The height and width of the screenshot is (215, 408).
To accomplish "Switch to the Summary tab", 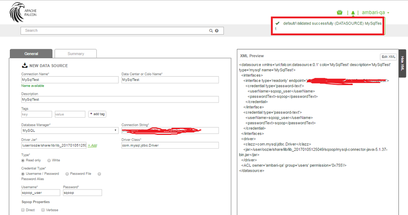I will coord(76,54).
